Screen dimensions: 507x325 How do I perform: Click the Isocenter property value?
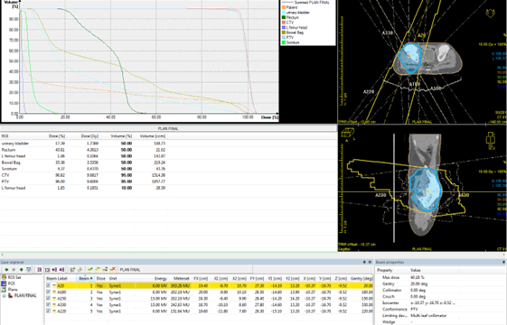pyautogui.click(x=433, y=302)
